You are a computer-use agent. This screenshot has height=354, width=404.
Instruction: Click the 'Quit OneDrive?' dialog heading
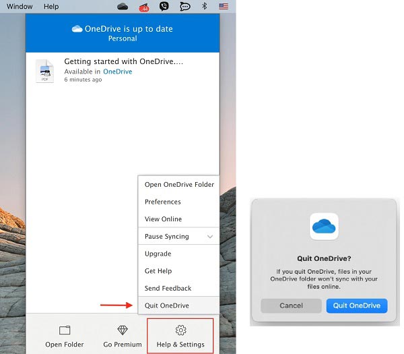tap(324, 258)
